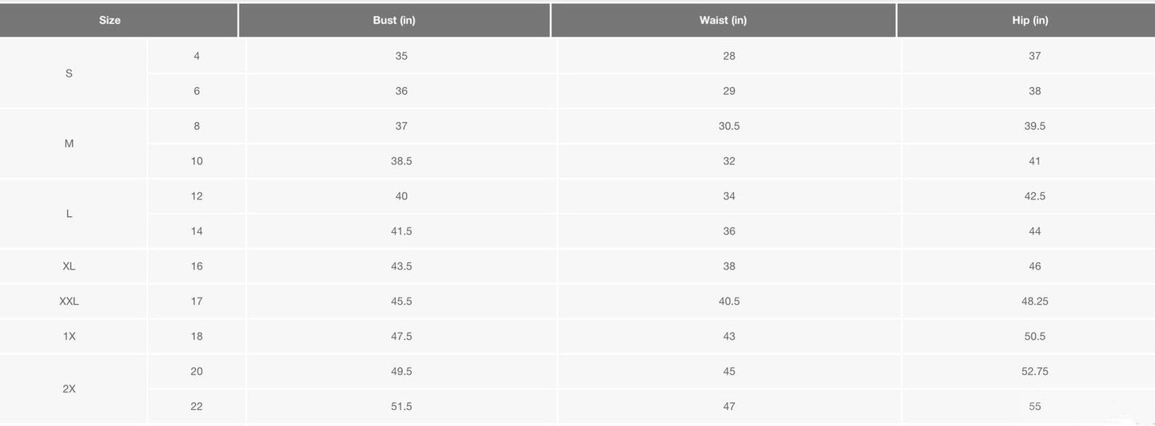This screenshot has height=426, width=1155.
Task: Select the L size label cell
Action: 69,214
